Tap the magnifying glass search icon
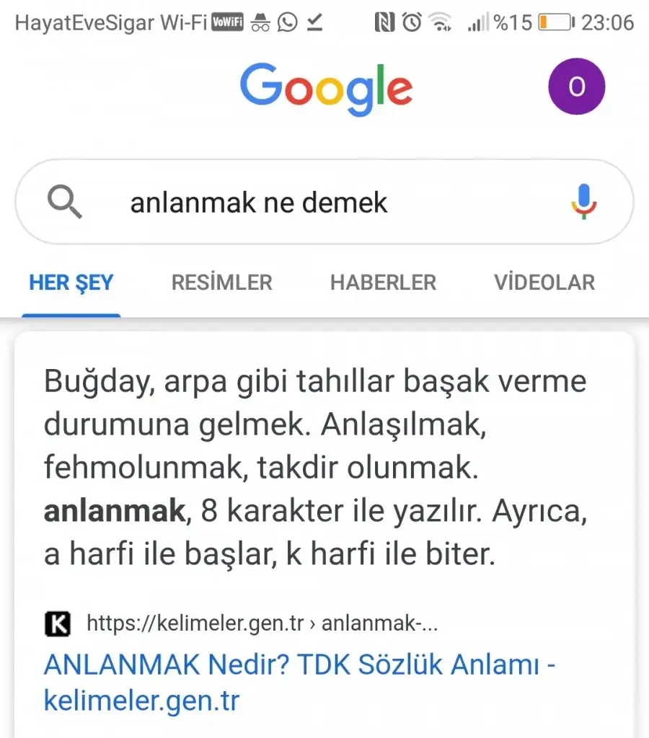 [x=64, y=202]
